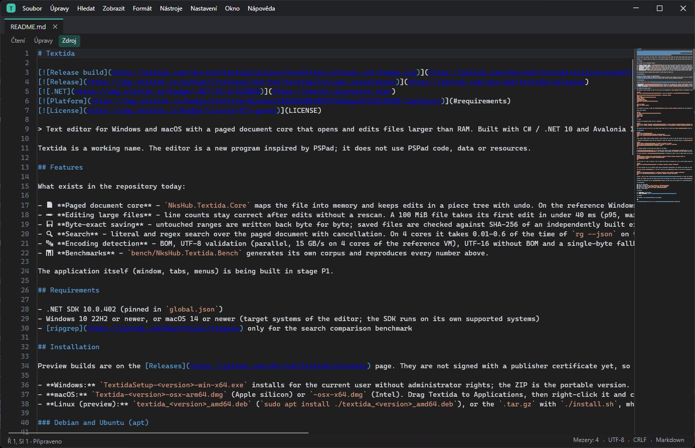
Task: Click the Textida app logo icon
Action: coord(11,9)
